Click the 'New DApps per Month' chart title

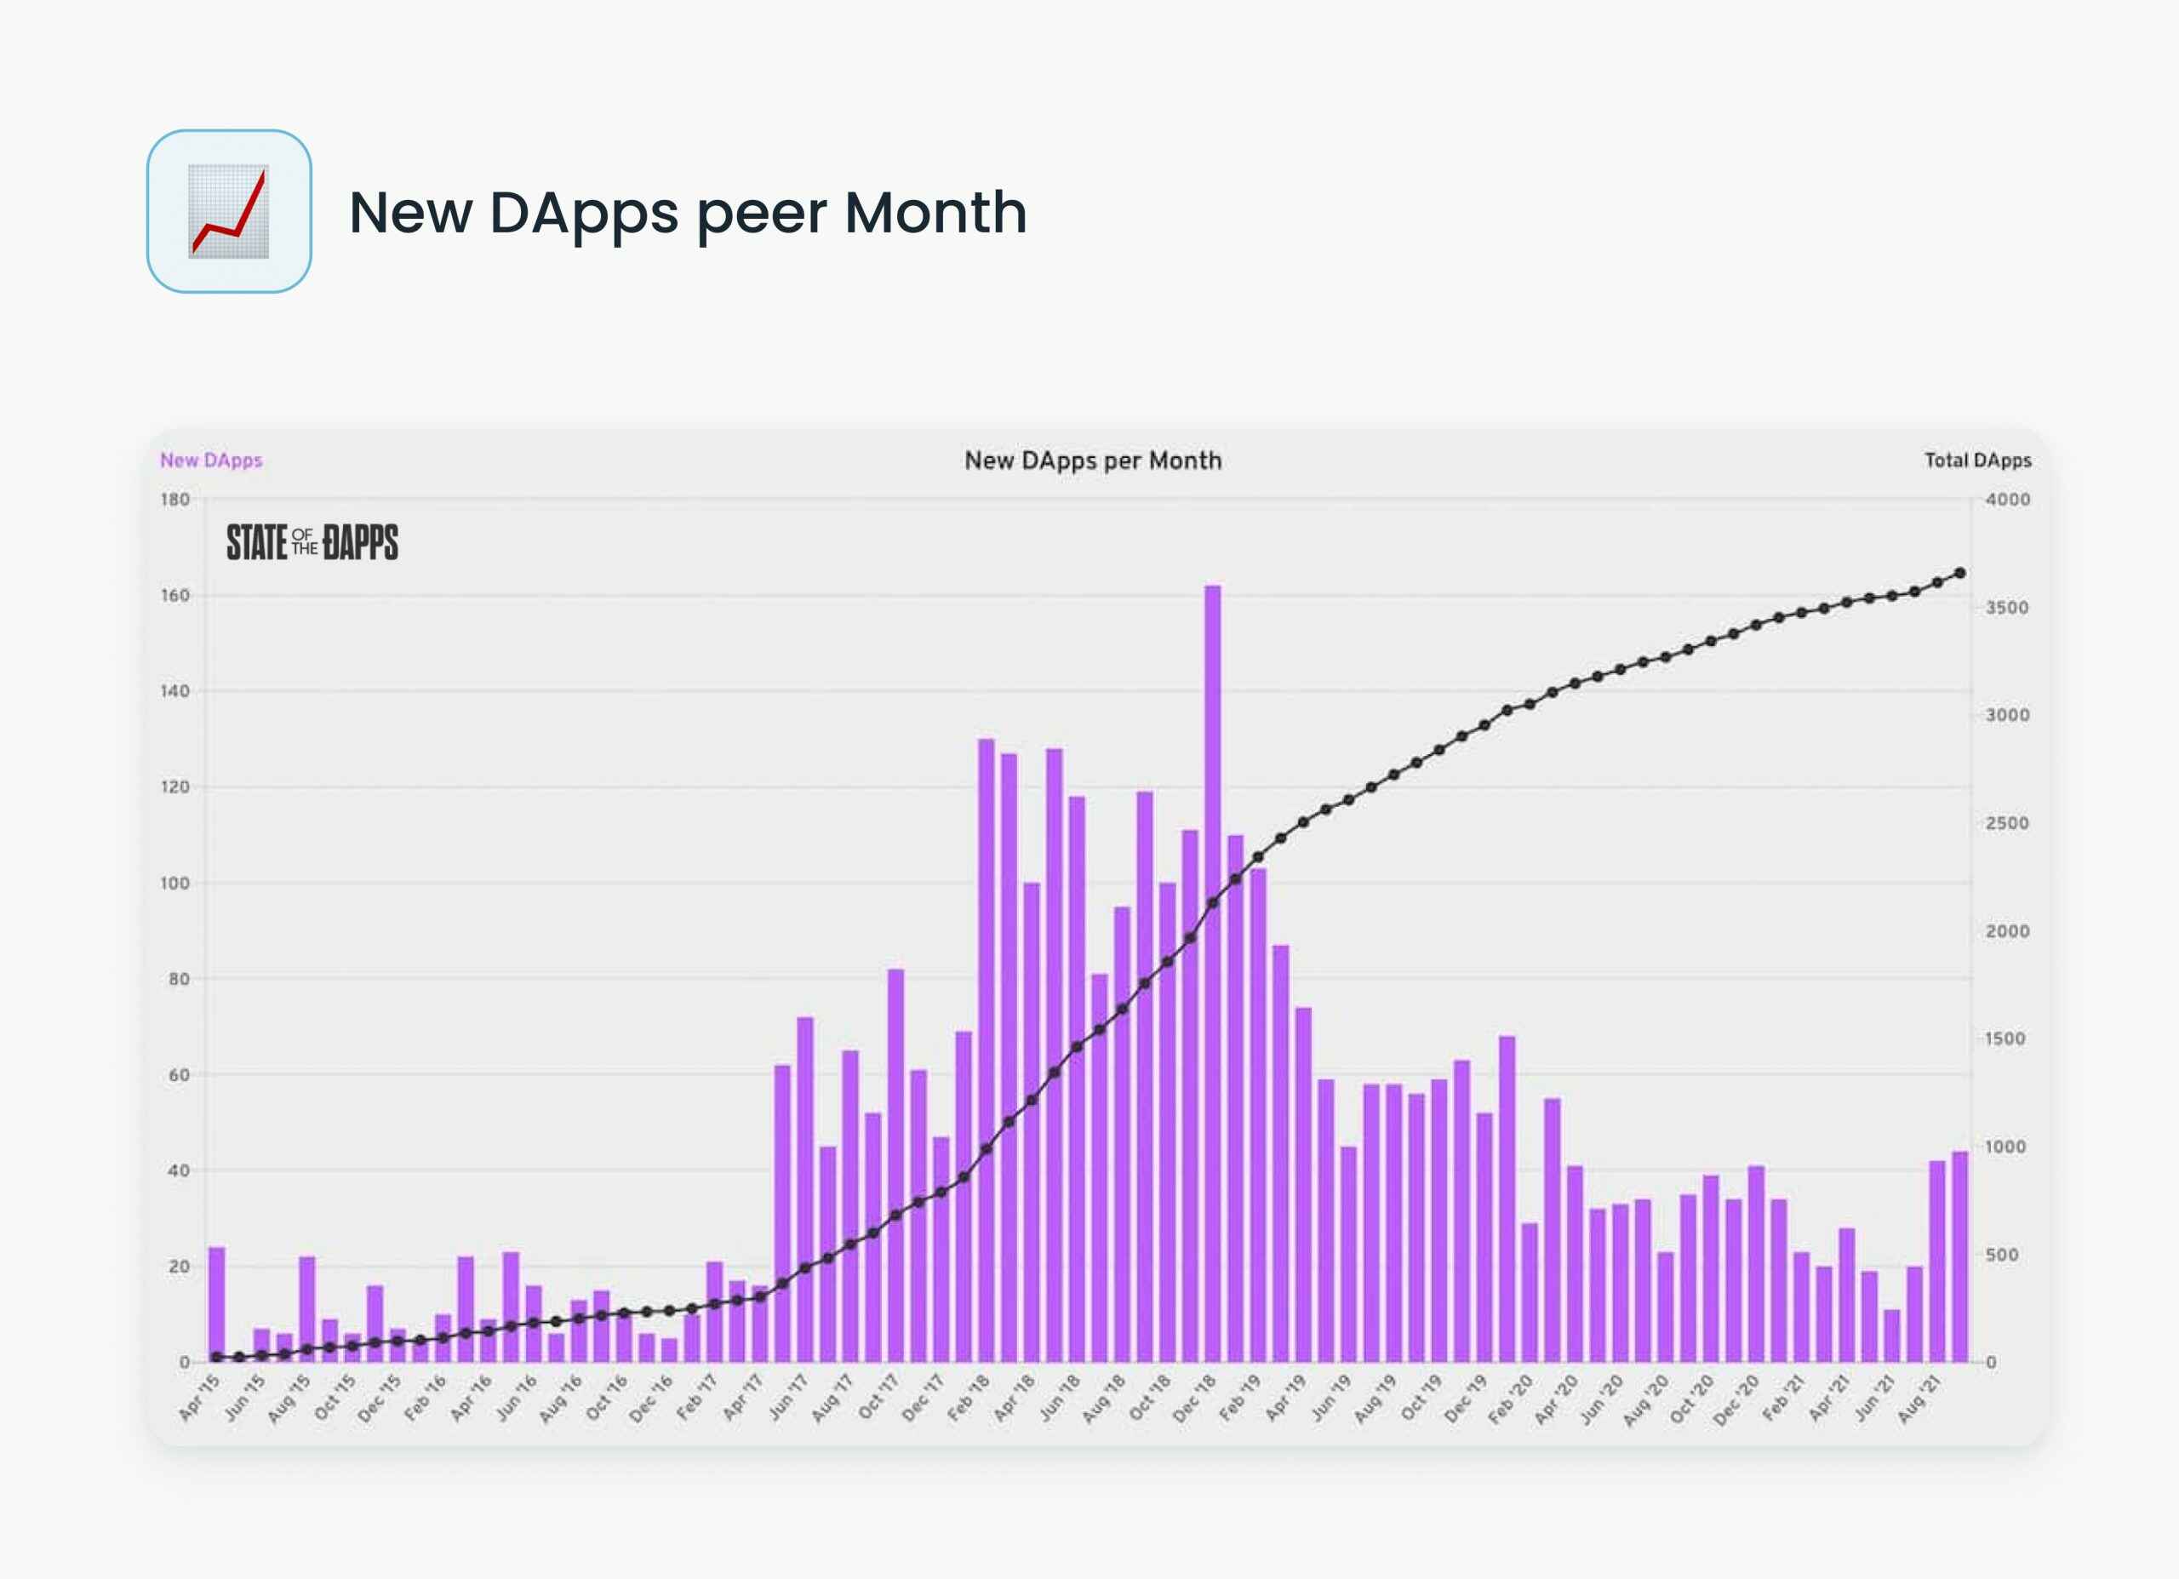[1094, 461]
